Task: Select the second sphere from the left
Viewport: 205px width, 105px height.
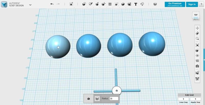Action: tap(89, 46)
